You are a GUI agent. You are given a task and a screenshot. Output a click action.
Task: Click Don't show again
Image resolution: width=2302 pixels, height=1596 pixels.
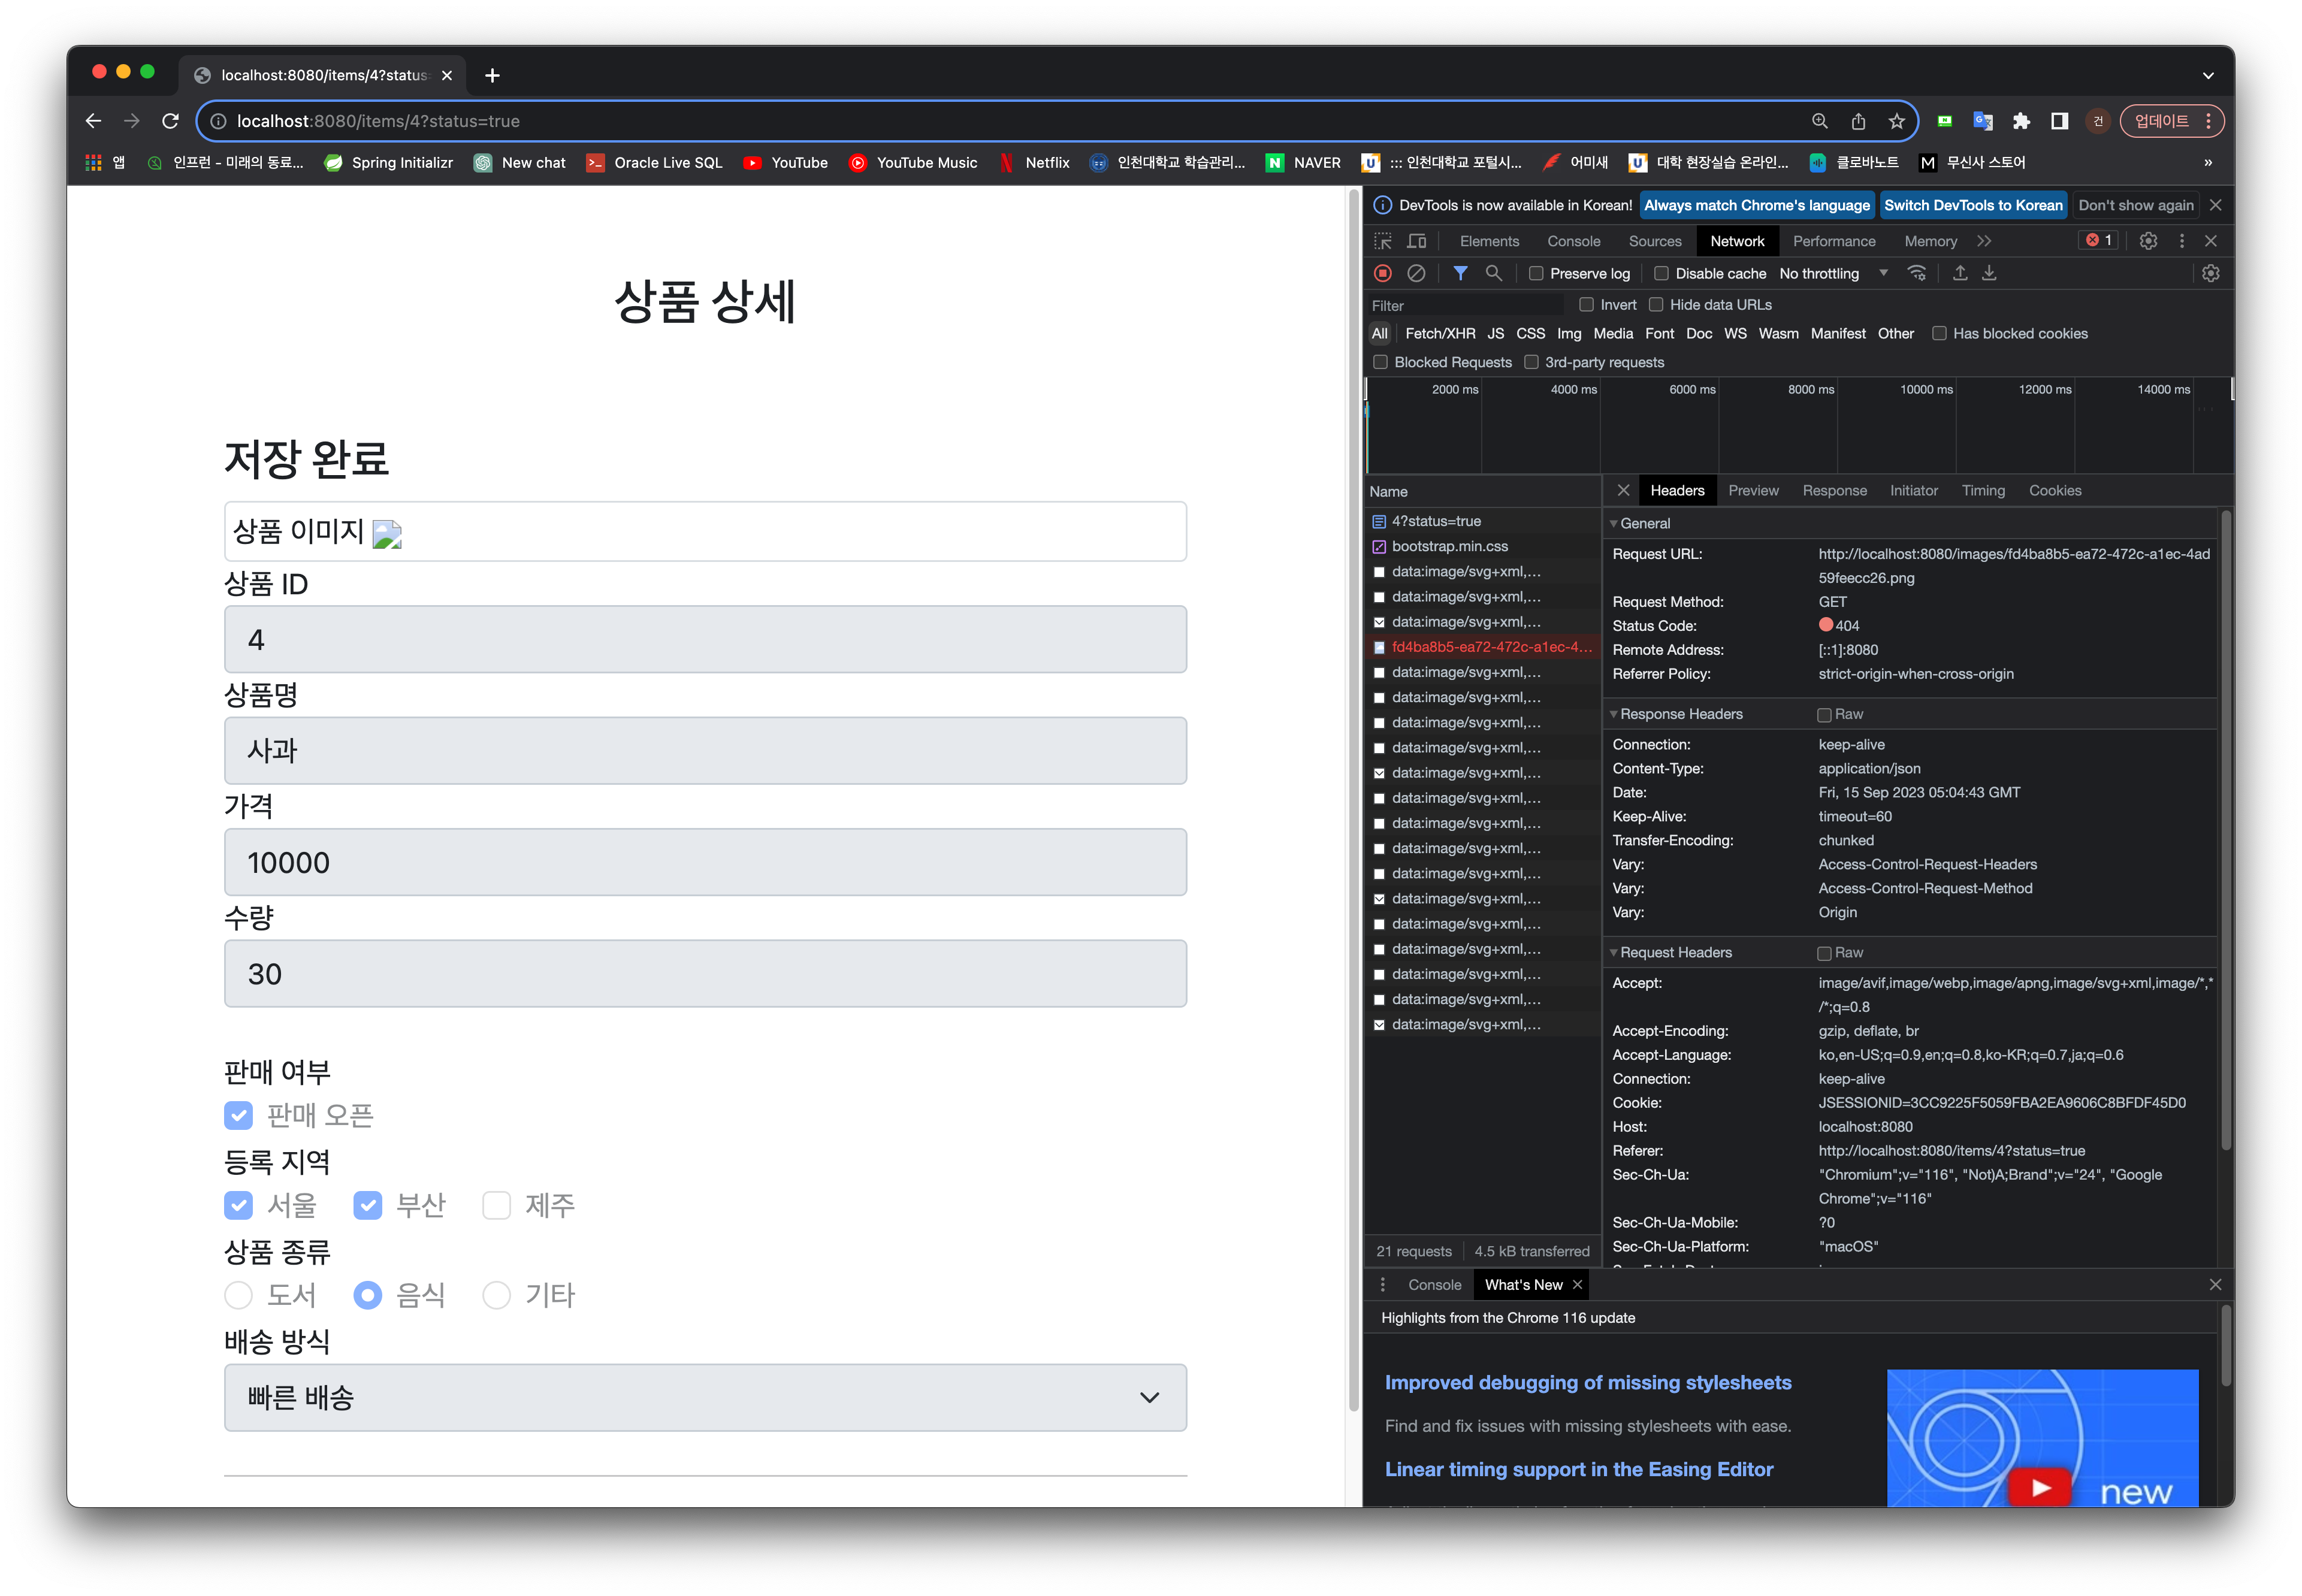click(x=2136, y=205)
